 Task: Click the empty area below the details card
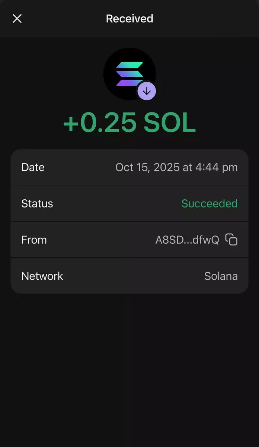click(x=129, y=365)
